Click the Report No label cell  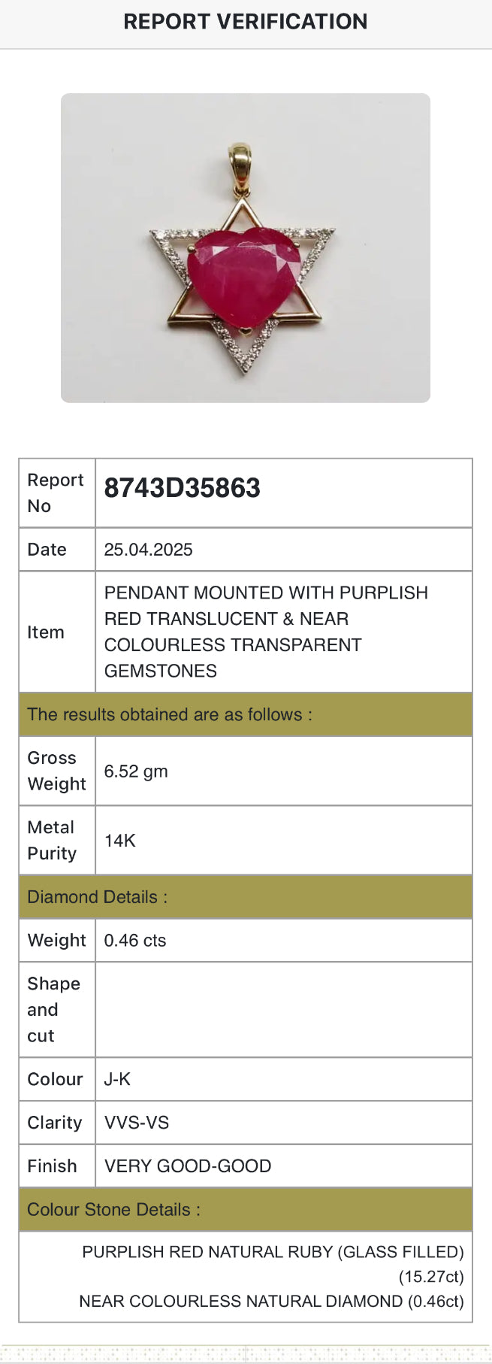(x=56, y=493)
